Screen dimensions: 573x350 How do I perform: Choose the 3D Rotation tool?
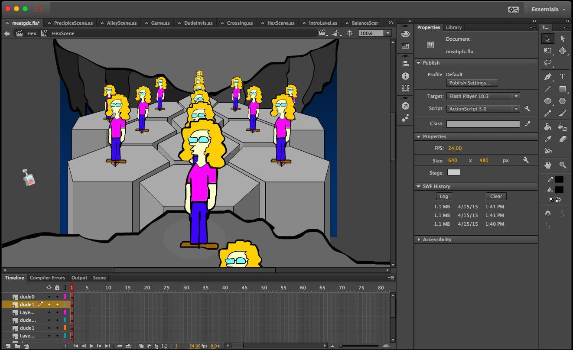tap(563, 51)
